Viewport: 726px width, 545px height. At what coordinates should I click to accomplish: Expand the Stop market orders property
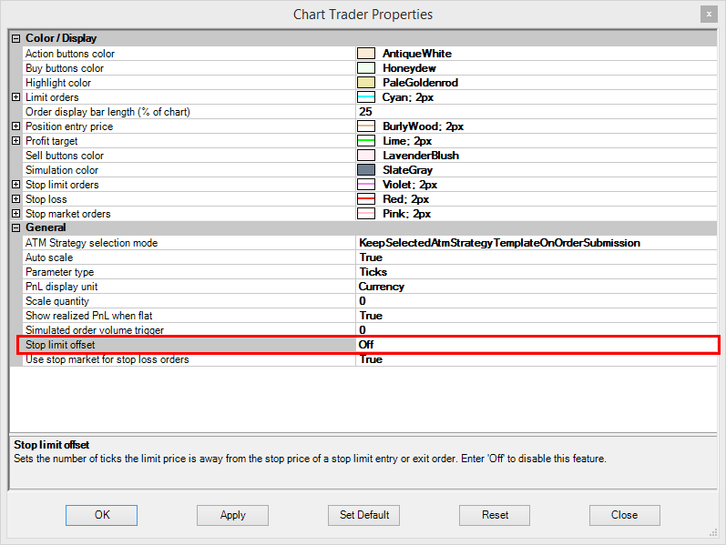pyautogui.click(x=15, y=214)
